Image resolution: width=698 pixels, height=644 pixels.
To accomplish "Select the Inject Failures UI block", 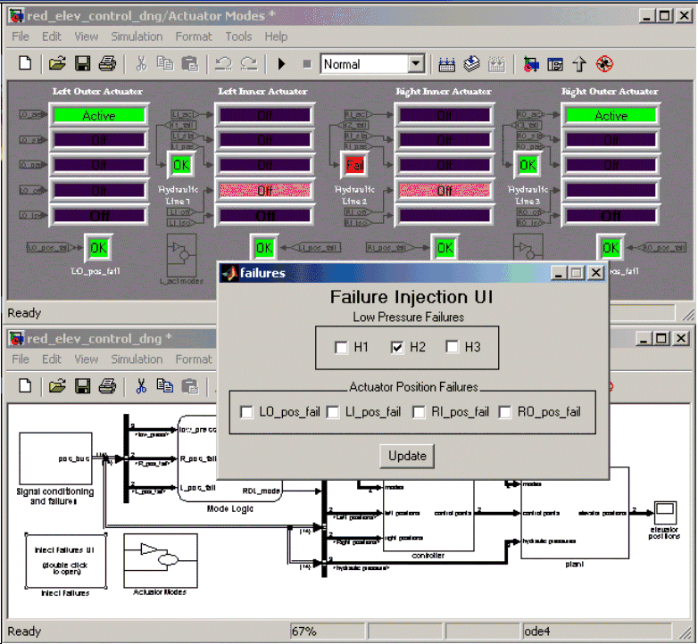I will pyautogui.click(x=65, y=561).
